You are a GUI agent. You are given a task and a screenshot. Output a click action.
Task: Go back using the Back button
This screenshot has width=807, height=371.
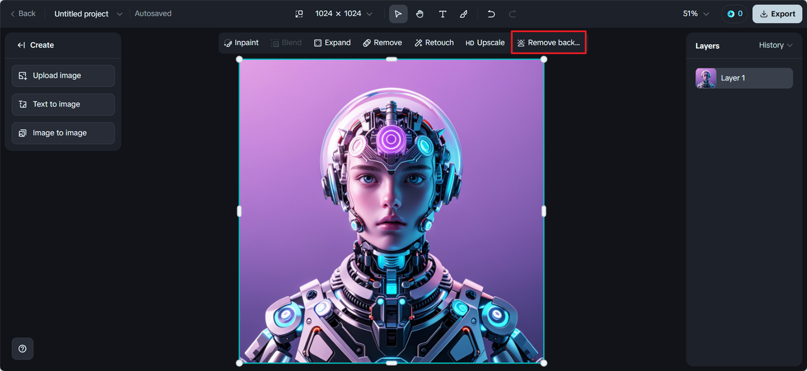[23, 13]
